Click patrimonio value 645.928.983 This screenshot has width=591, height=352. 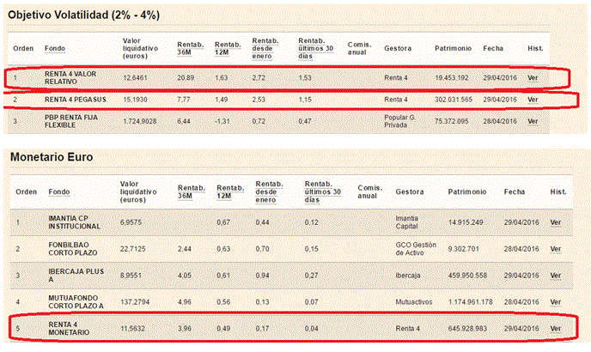pyautogui.click(x=467, y=329)
